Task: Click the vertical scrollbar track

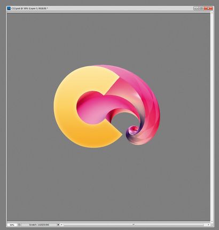Action: pyautogui.click(x=212, y=117)
